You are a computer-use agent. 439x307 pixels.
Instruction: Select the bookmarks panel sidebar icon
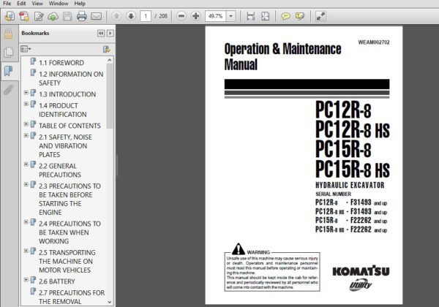(8, 71)
